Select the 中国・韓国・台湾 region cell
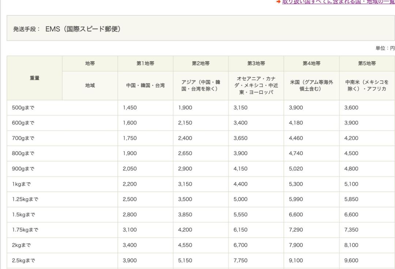Viewport: 395px width, 269px height. [x=145, y=85]
